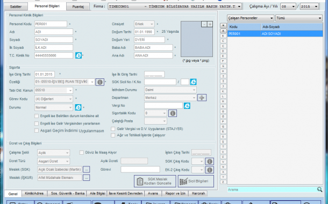This screenshot has width=328, height=204.
Task: Click the e icon next to Vergi No
Action: (x=187, y=106)
